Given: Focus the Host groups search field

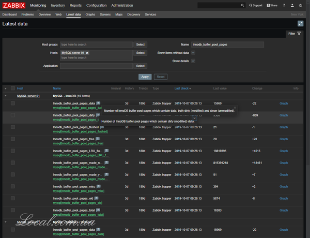Looking at the screenshot, I should 96,44.
